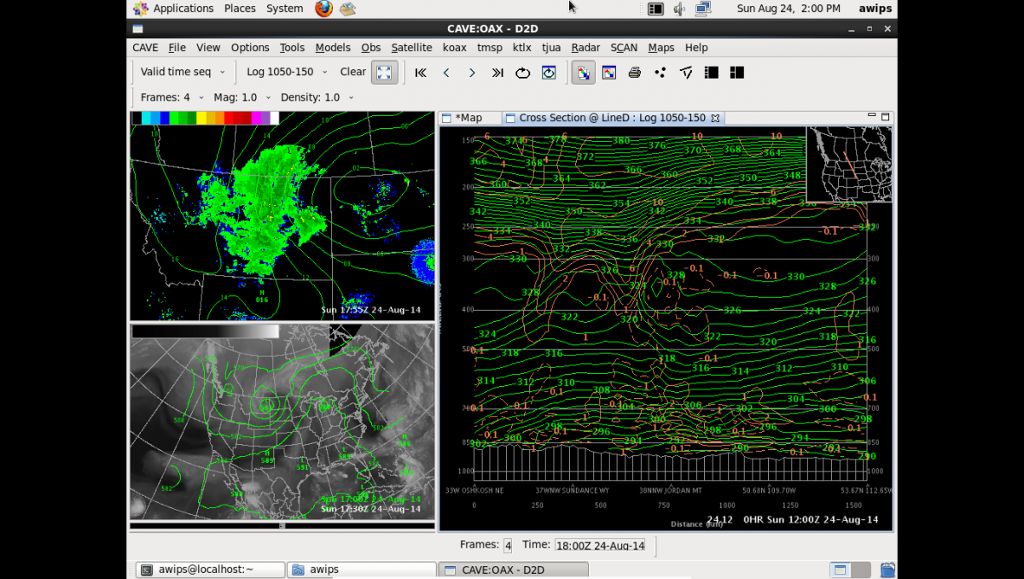The height and width of the screenshot is (579, 1024).
Task: Close the Cross Section tab
Action: pyautogui.click(x=715, y=118)
